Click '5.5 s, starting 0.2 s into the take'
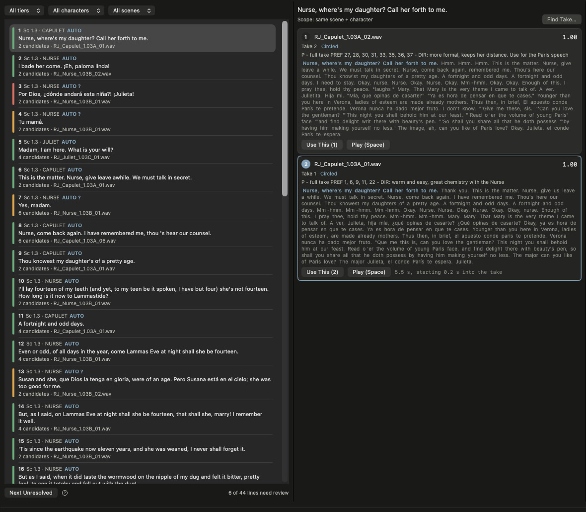 pos(448,272)
